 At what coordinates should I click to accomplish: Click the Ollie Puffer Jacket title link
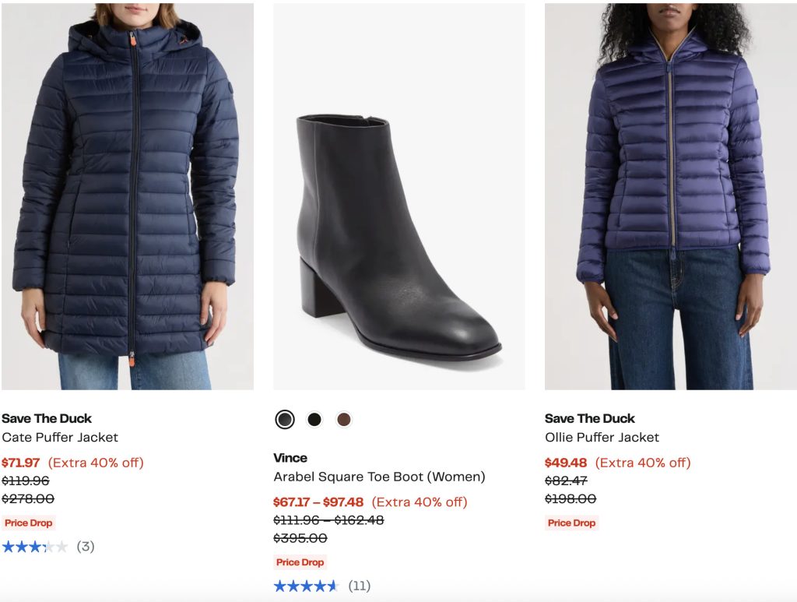coord(602,437)
